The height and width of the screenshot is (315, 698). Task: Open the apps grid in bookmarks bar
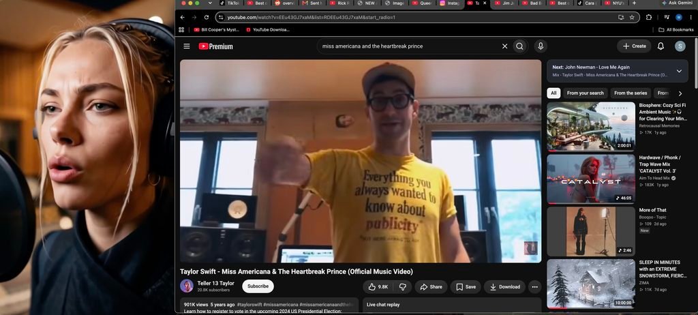click(x=181, y=30)
